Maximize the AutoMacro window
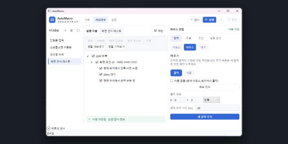Viewport: 288px width, 144px height. [x=228, y=11]
